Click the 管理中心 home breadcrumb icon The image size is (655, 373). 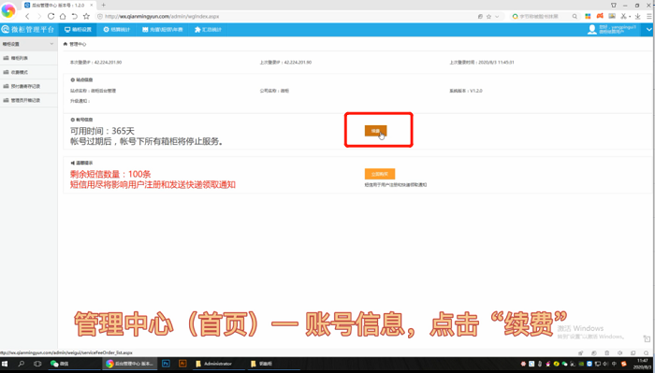(x=65, y=44)
